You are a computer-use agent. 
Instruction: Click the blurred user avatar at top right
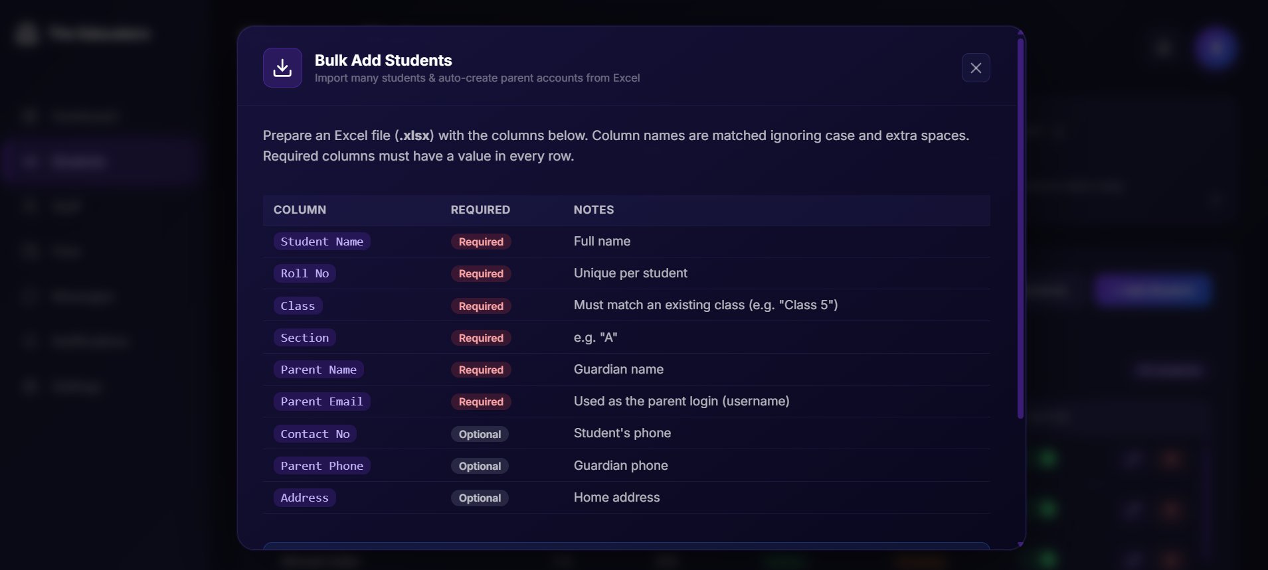1216,48
